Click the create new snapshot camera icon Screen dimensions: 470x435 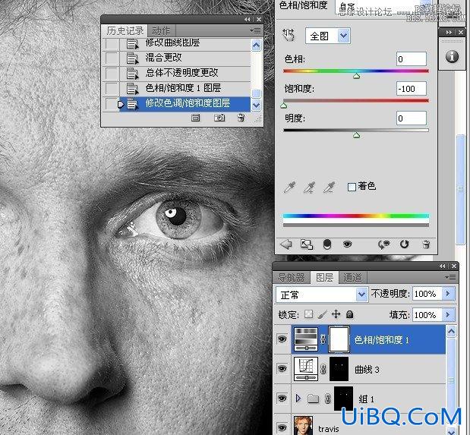coord(219,118)
